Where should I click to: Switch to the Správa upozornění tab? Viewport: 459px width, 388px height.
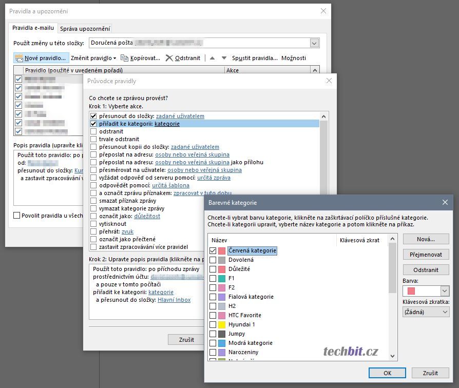(85, 29)
